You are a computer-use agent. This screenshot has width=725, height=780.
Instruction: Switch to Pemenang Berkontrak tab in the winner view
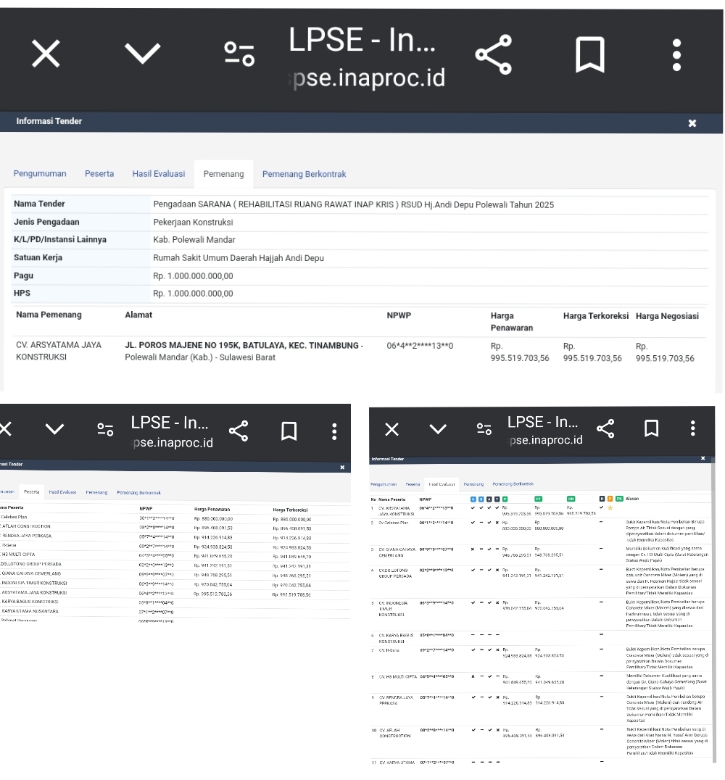pyautogui.click(x=304, y=174)
